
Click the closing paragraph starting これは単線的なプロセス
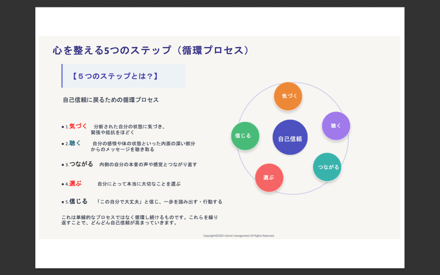coord(142,220)
